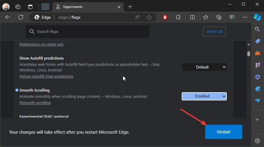Expand Show Autofill predictions Default dropdown
Screen dimensions: 264x147
(x=204, y=67)
